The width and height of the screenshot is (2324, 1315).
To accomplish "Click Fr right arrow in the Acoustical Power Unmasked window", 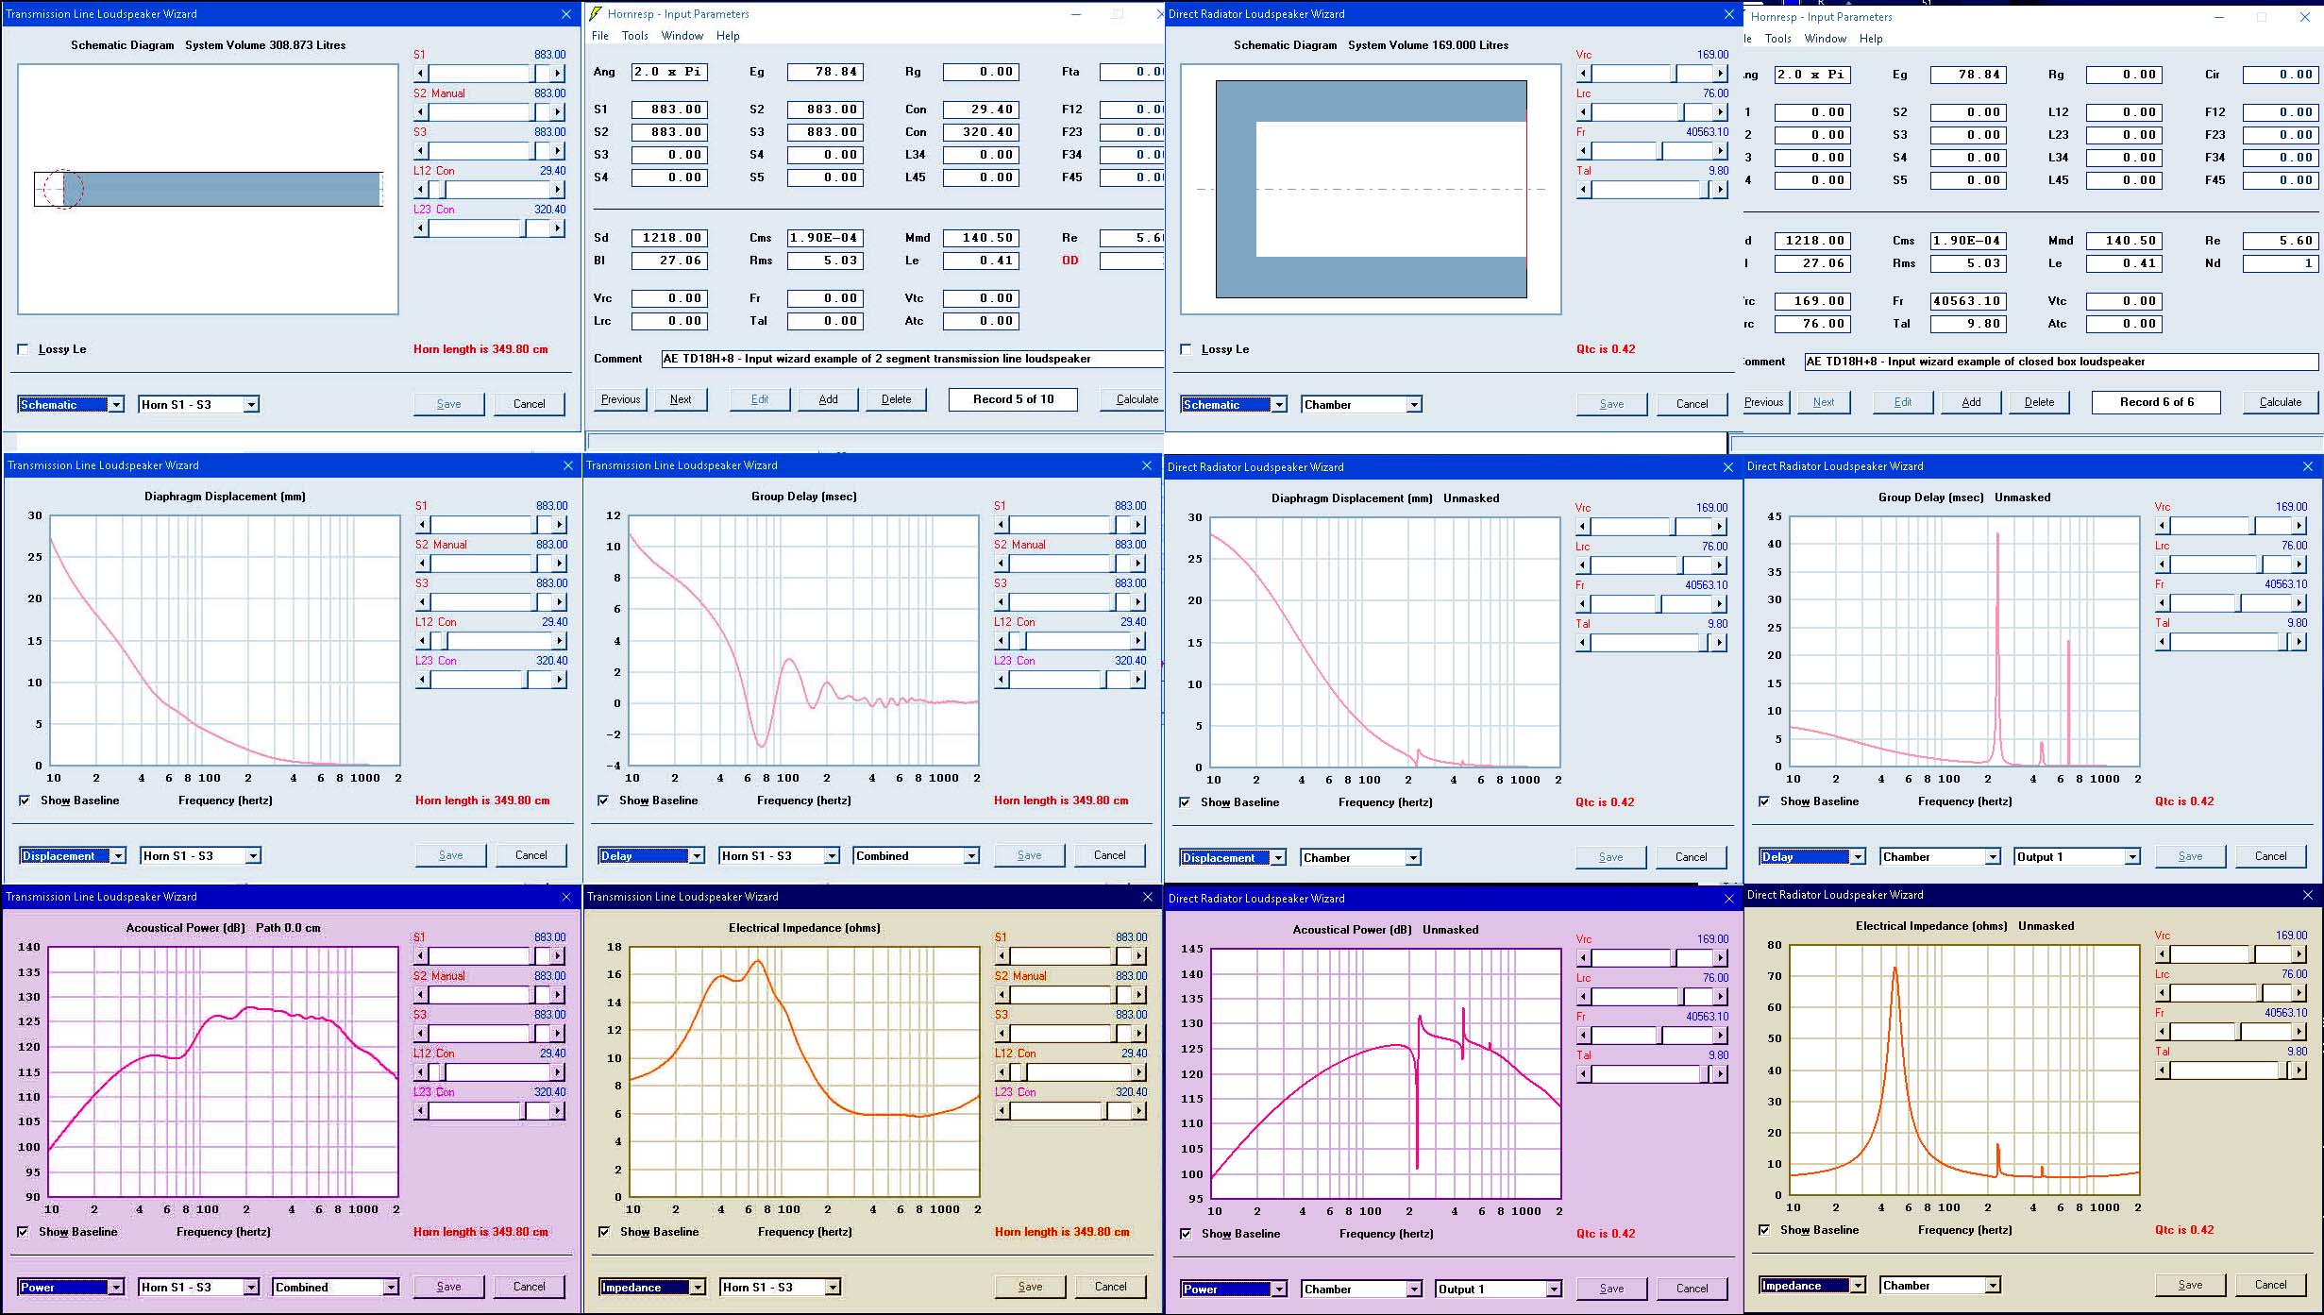I will tap(1721, 1035).
